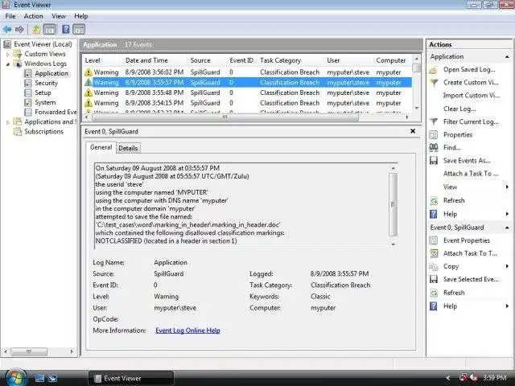The height and width of the screenshot is (386, 515).
Task: Open the Help menu
Action: pyautogui.click(x=80, y=16)
